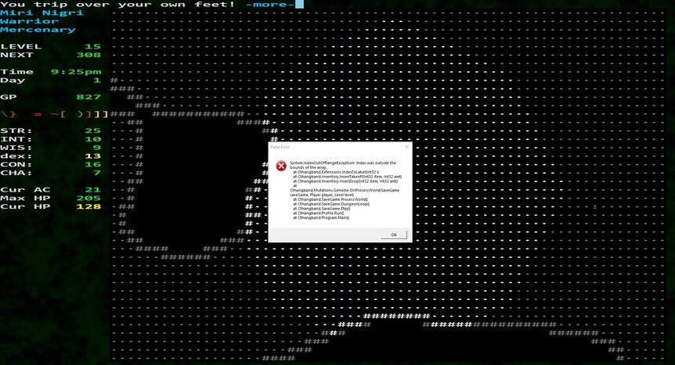The image size is (675, 365).
Task: Click the CHA 7 stat
Action: click(x=50, y=173)
